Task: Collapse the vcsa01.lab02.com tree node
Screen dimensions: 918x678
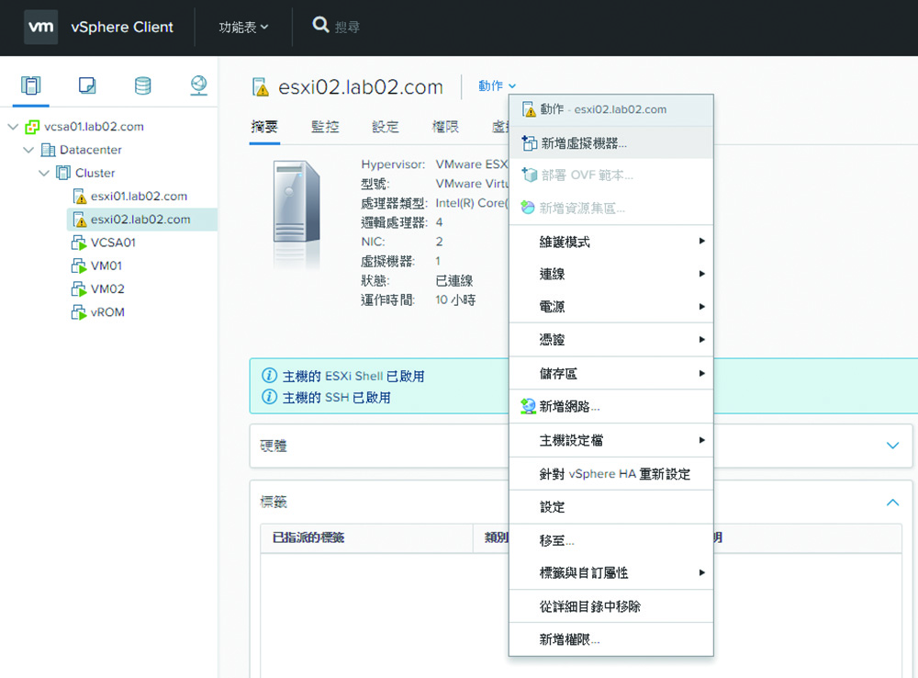Action: (13, 127)
